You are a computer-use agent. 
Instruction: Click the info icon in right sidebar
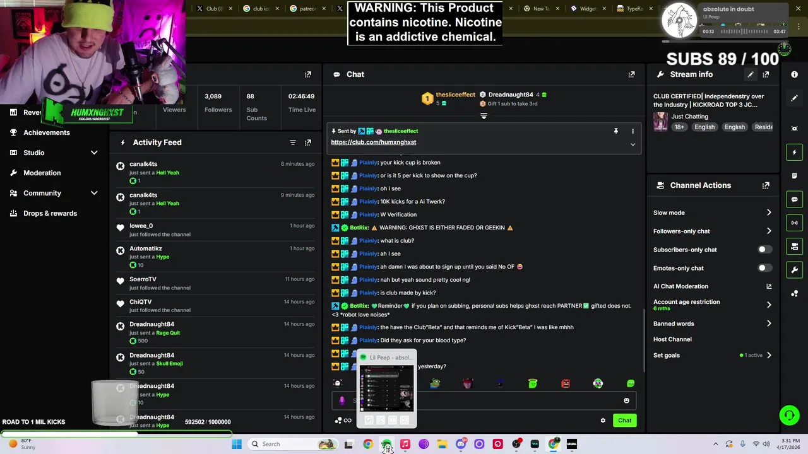pos(795,74)
